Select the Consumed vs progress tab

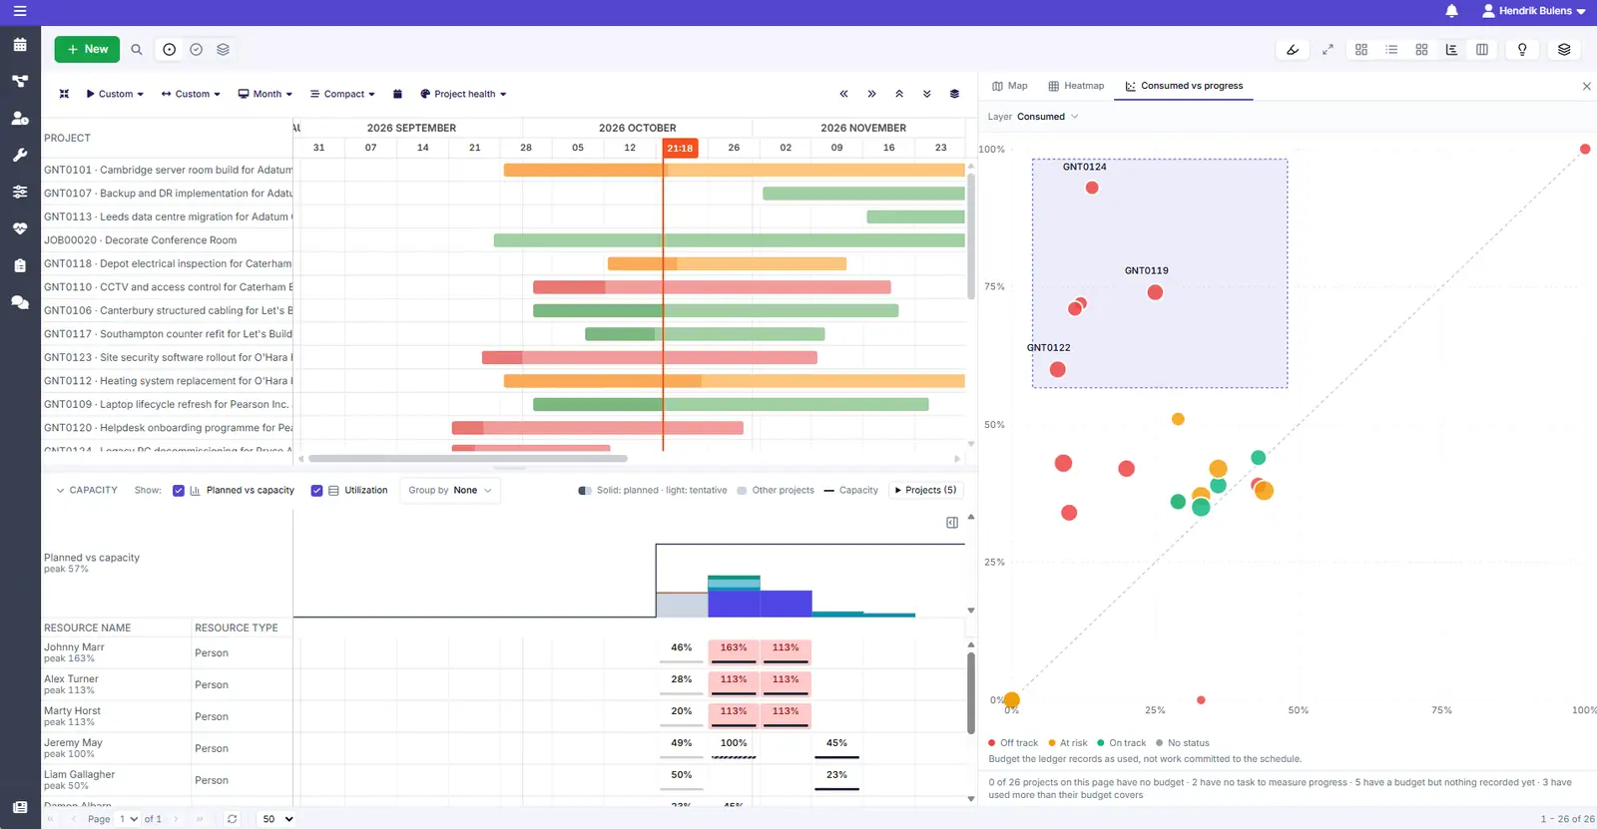coord(1184,86)
